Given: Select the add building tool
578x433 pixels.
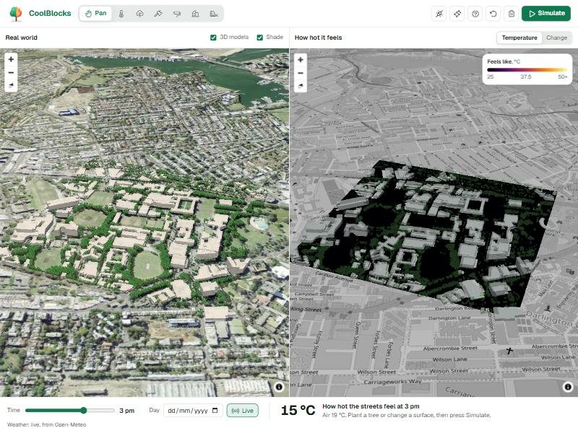Looking at the screenshot, I should [x=195, y=14].
